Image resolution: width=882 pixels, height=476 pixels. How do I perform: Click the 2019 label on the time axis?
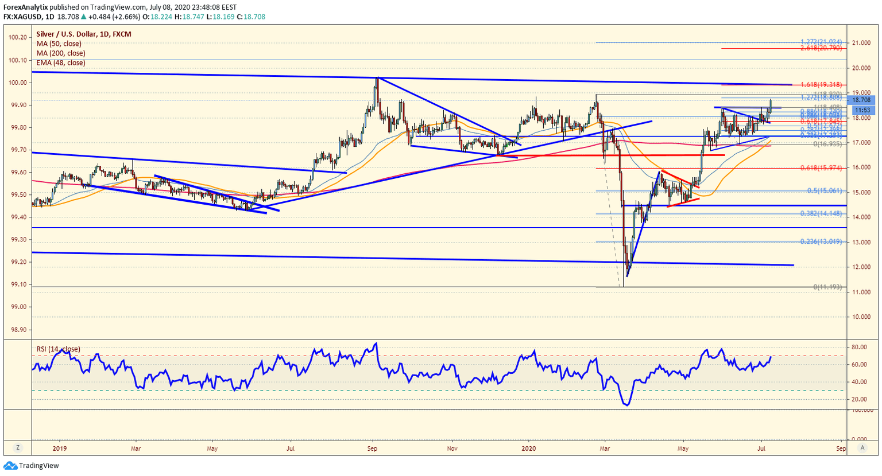click(60, 448)
